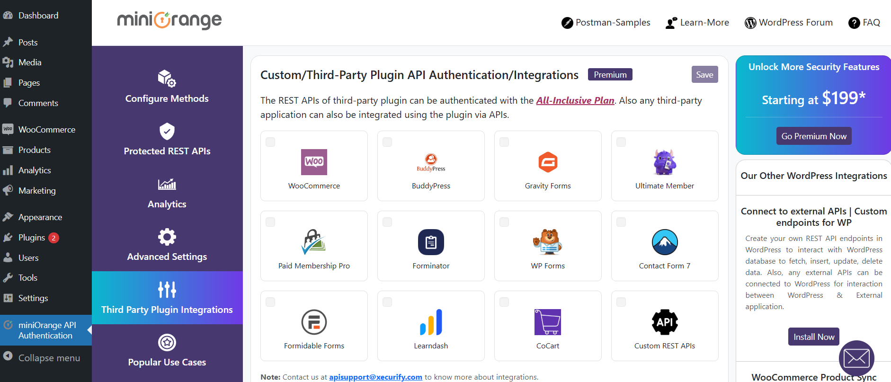Screen dimensions: 891x382
Task: Enable the Ultimate Member integration checkbox
Action: [621, 142]
